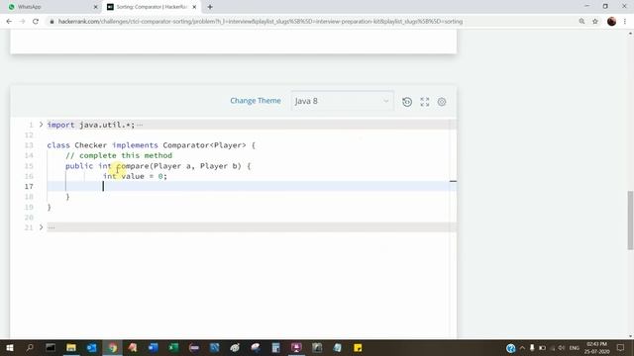Show hidden system tray icons
The height and width of the screenshot is (356, 634).
522,348
